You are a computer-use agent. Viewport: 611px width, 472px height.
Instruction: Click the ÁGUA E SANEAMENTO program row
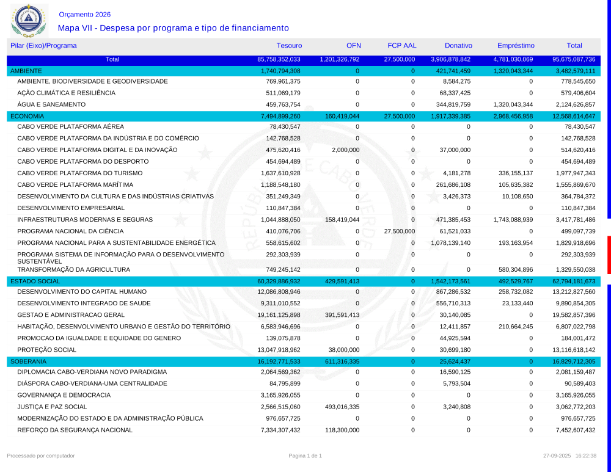click(x=51, y=104)
